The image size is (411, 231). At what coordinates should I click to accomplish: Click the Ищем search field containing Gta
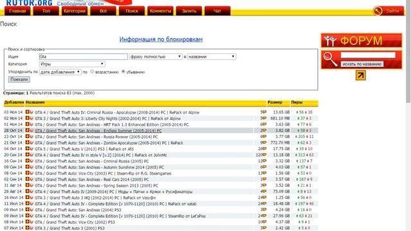83,56
